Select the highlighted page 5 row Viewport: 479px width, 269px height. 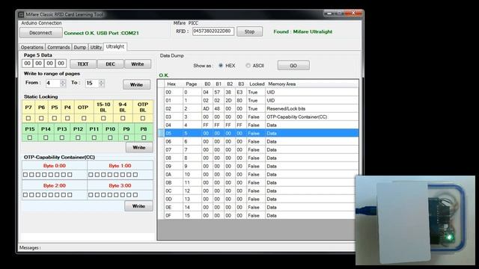258,133
